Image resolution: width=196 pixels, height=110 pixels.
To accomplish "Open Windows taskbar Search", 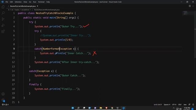I will click(x=78, y=108).
